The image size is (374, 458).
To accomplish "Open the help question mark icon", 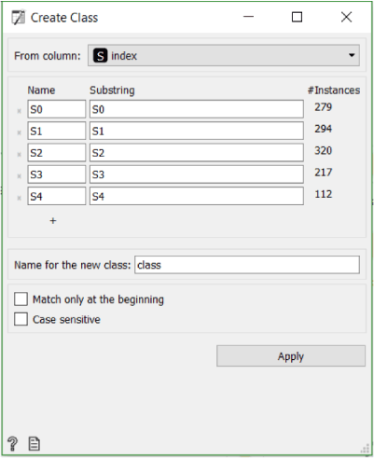I will pos(12,444).
